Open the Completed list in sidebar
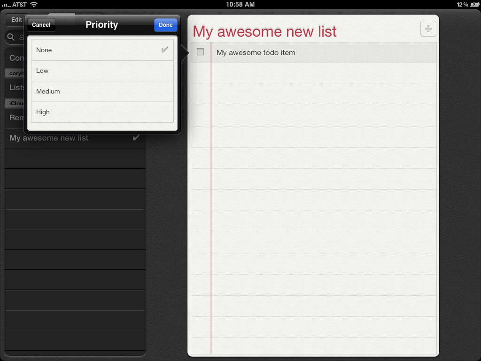481x361 pixels. coord(16,58)
